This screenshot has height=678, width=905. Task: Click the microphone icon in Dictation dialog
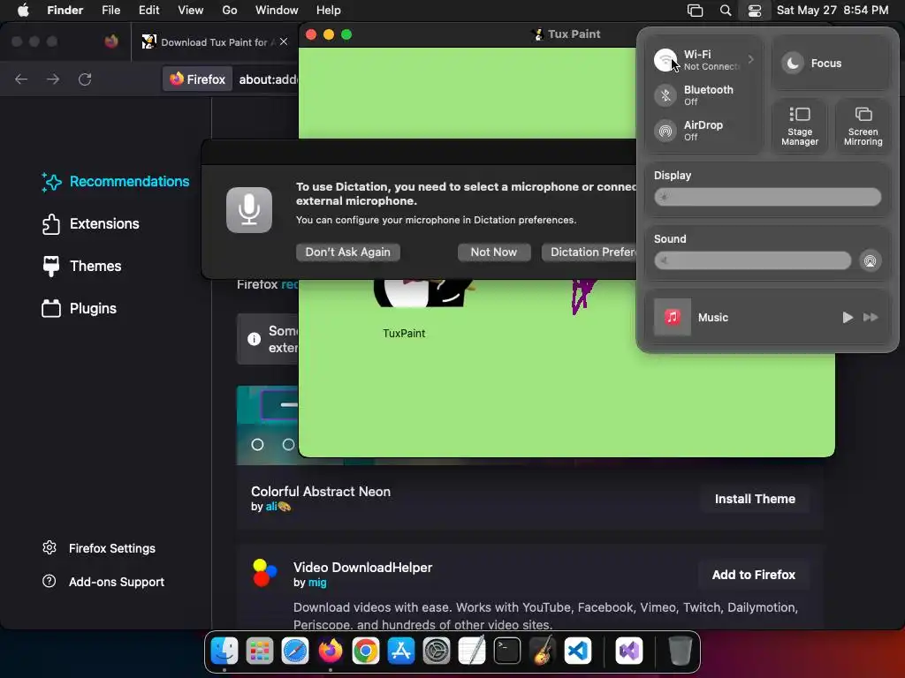pos(248,210)
